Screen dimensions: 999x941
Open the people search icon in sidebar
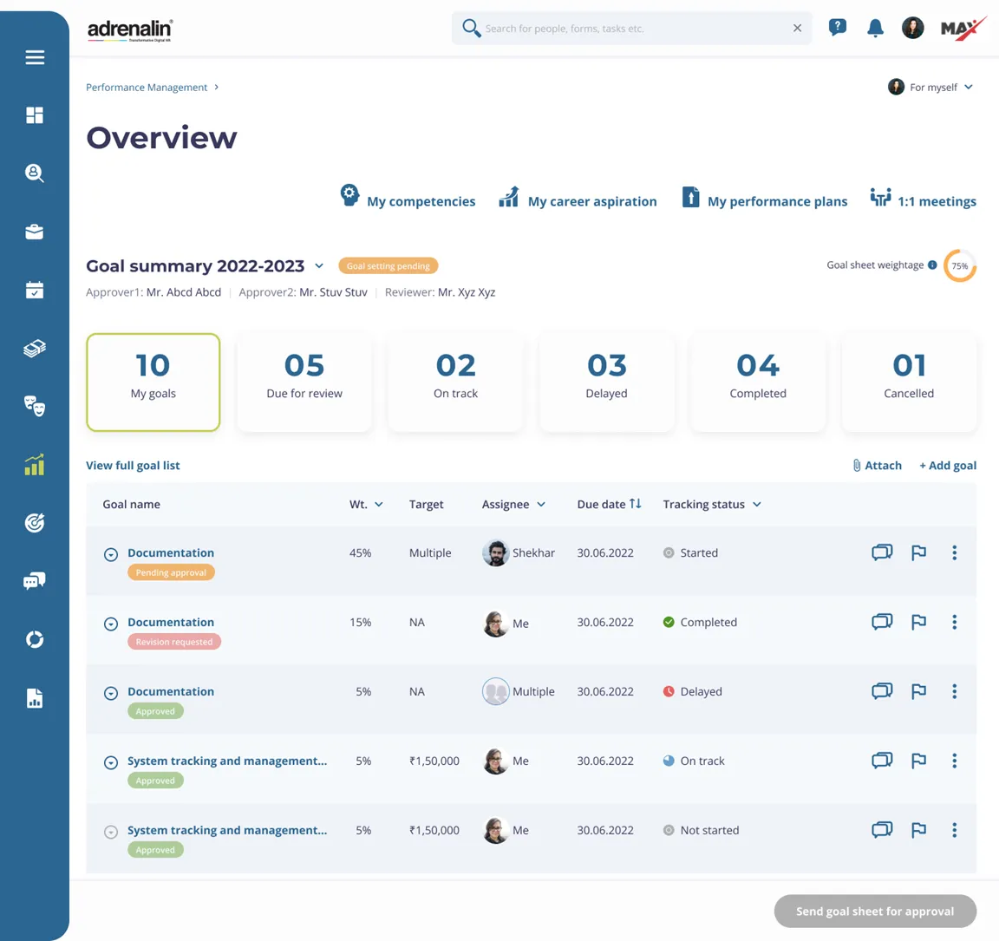35,173
